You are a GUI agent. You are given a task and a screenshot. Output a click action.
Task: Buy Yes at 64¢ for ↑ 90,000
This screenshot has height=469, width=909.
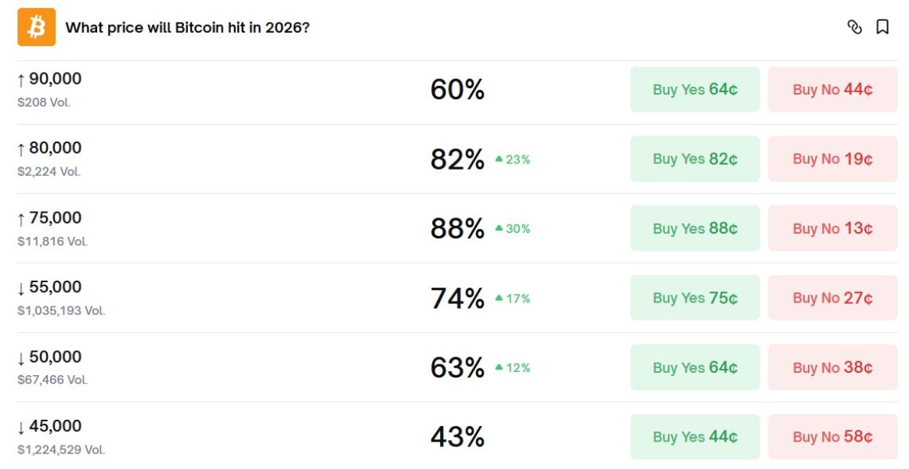pyautogui.click(x=694, y=90)
